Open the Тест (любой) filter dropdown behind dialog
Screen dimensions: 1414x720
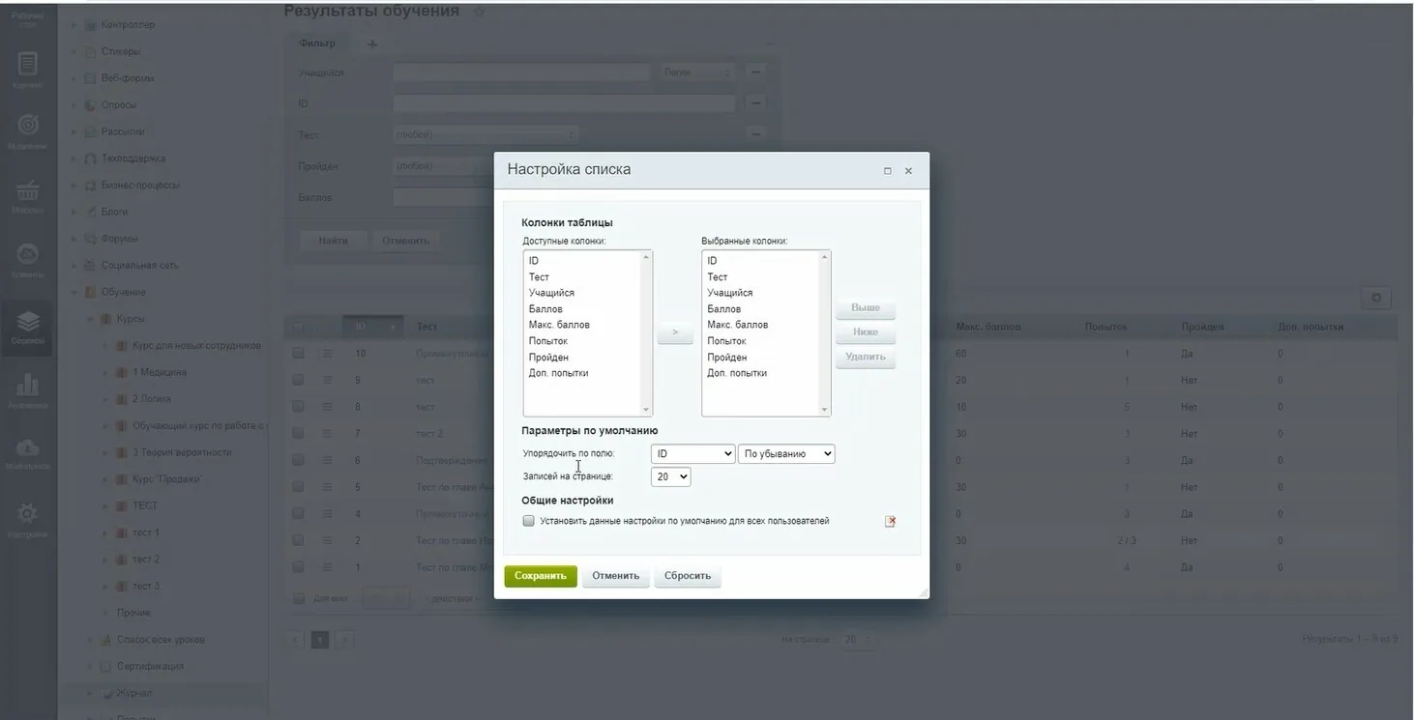[486, 134]
